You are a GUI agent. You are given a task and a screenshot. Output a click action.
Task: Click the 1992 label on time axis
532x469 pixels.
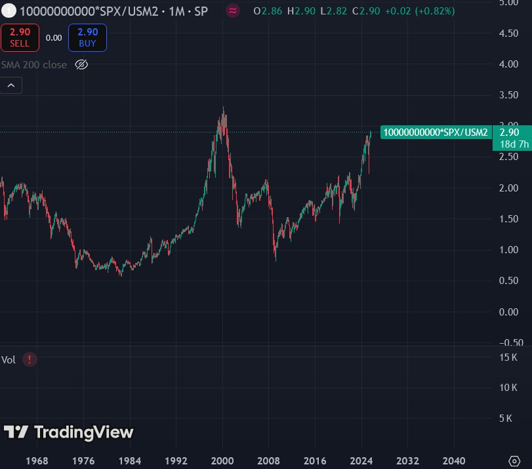176,461
